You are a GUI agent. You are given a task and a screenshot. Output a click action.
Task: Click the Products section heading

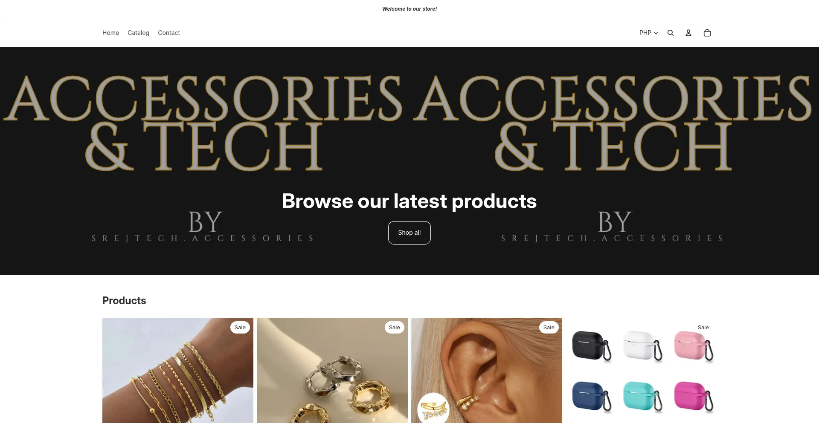click(x=124, y=300)
